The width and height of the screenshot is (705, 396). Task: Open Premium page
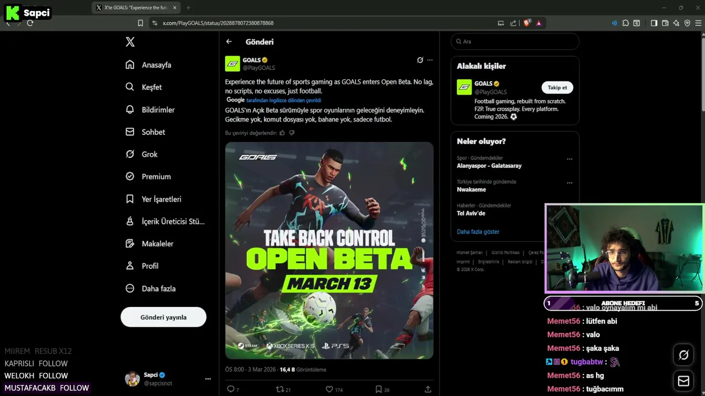coord(148,177)
